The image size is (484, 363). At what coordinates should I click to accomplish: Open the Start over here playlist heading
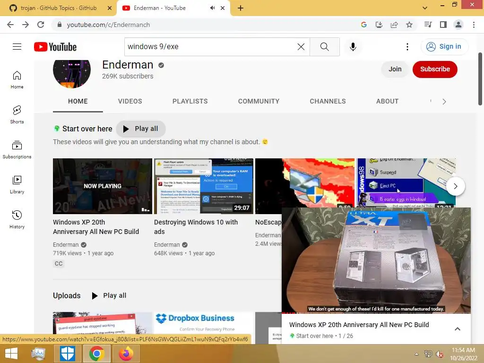pyautogui.click(x=87, y=129)
